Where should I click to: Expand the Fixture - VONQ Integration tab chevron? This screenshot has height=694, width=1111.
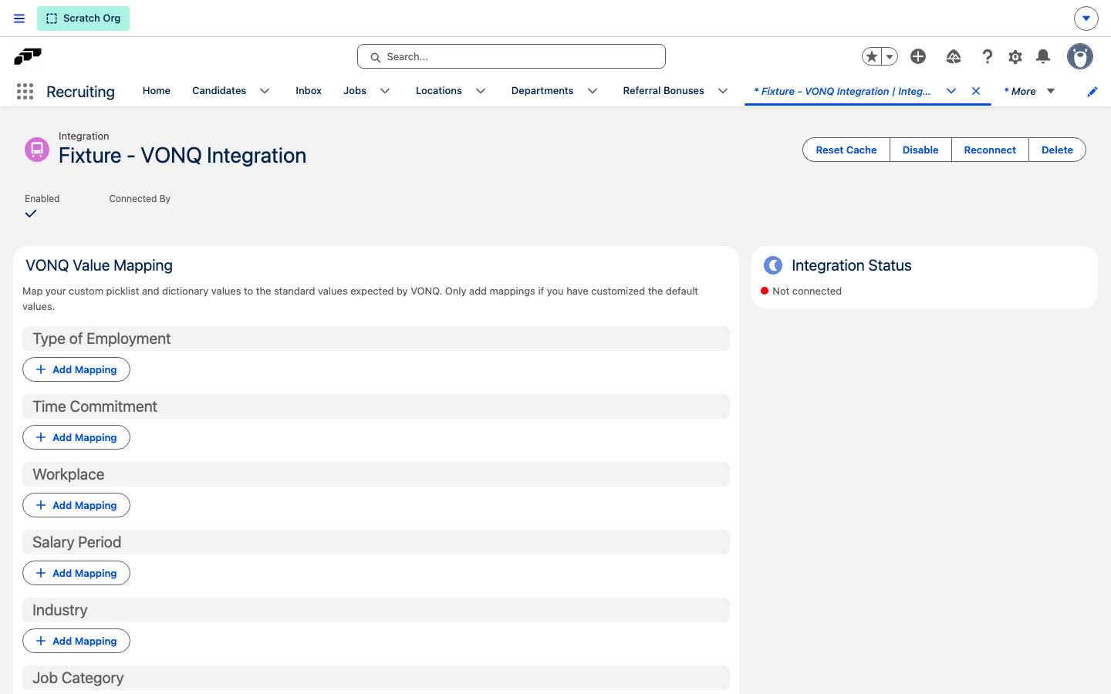(x=951, y=91)
